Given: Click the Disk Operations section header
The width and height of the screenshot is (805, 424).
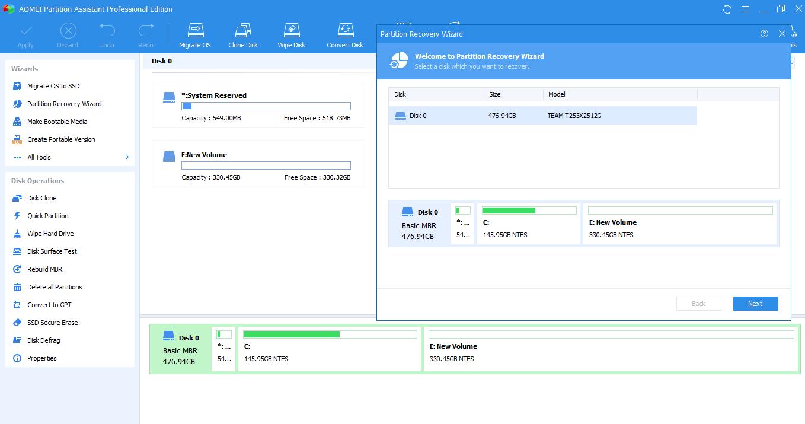Looking at the screenshot, I should click(37, 181).
